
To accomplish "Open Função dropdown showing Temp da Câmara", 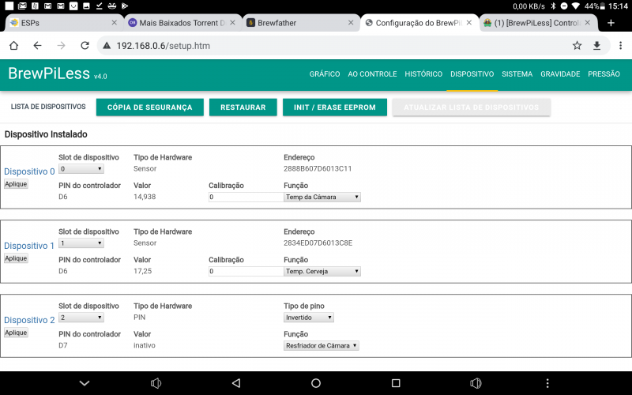I will point(322,197).
